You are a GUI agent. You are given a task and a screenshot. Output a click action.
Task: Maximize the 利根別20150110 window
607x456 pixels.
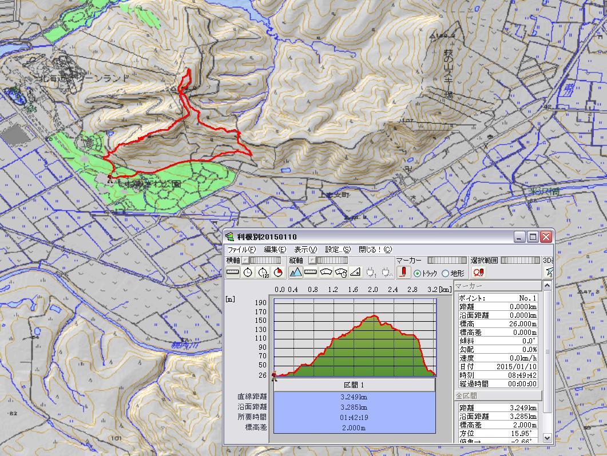(533, 237)
